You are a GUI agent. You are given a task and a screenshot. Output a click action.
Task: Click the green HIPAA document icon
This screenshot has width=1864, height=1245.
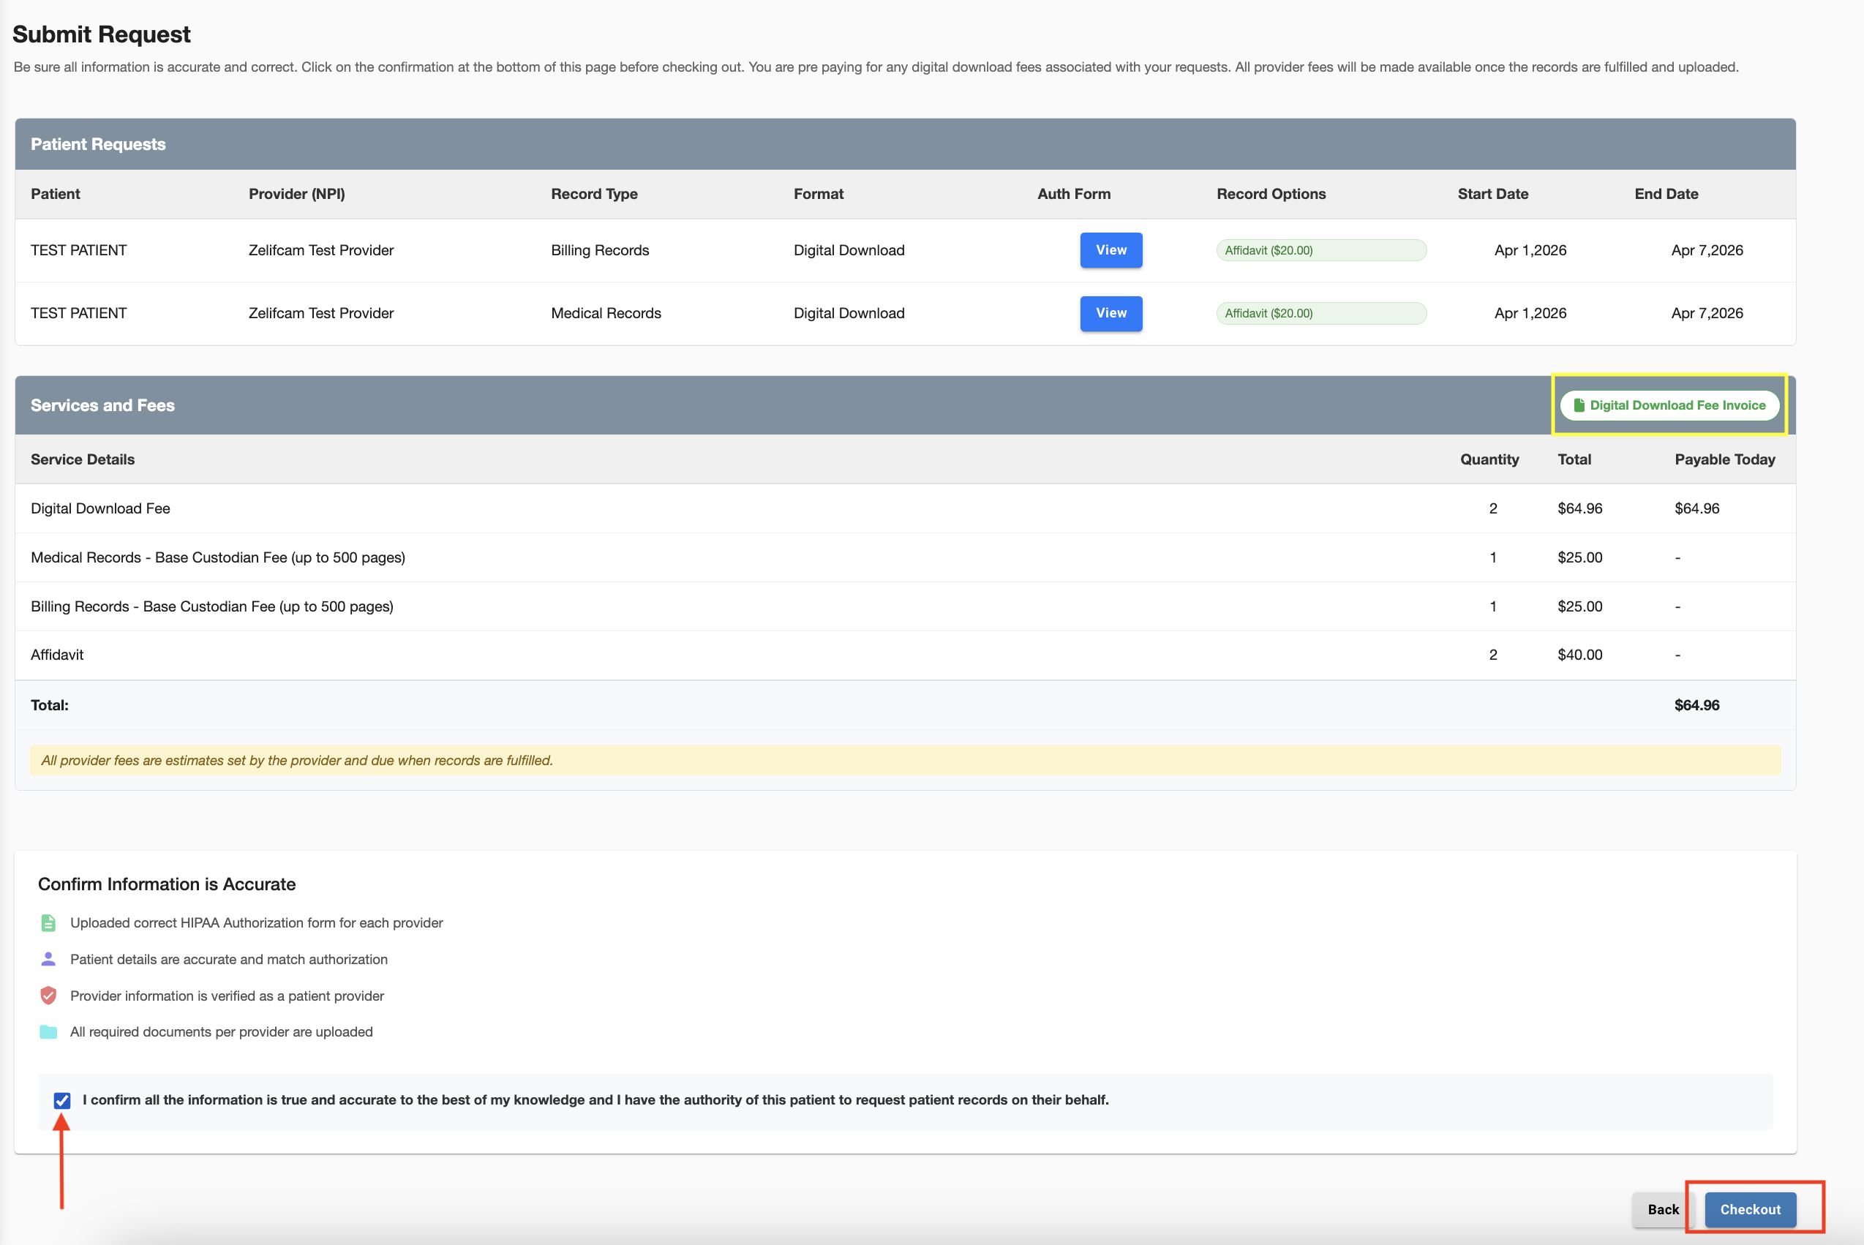pos(48,922)
